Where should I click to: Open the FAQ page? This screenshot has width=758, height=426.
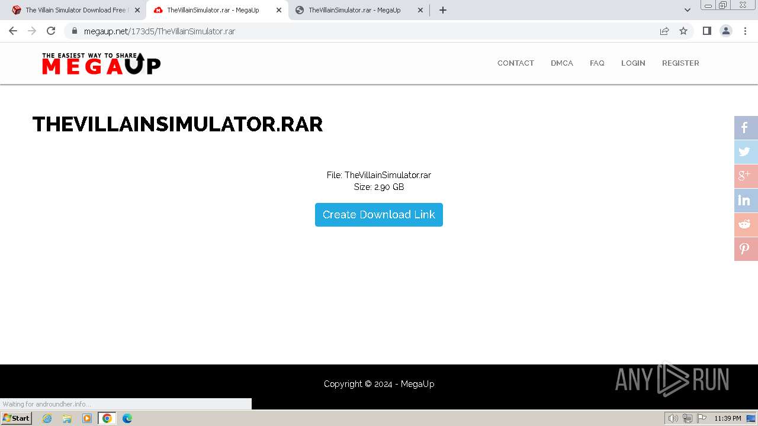coord(597,63)
